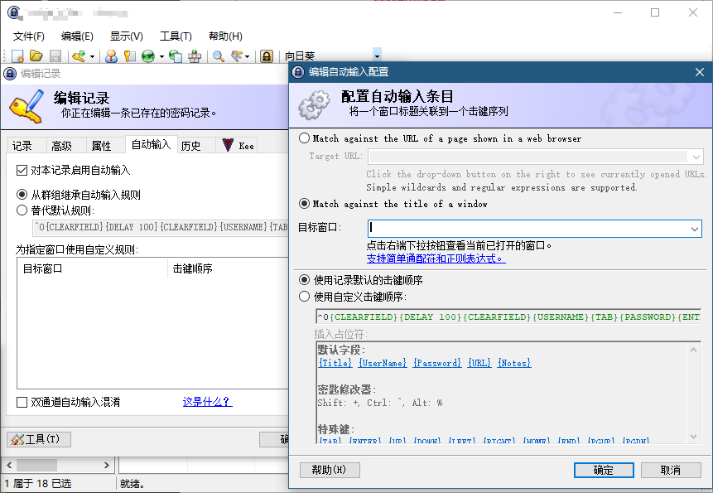
Task: Click the 目标窗口 column header
Action: (93, 268)
